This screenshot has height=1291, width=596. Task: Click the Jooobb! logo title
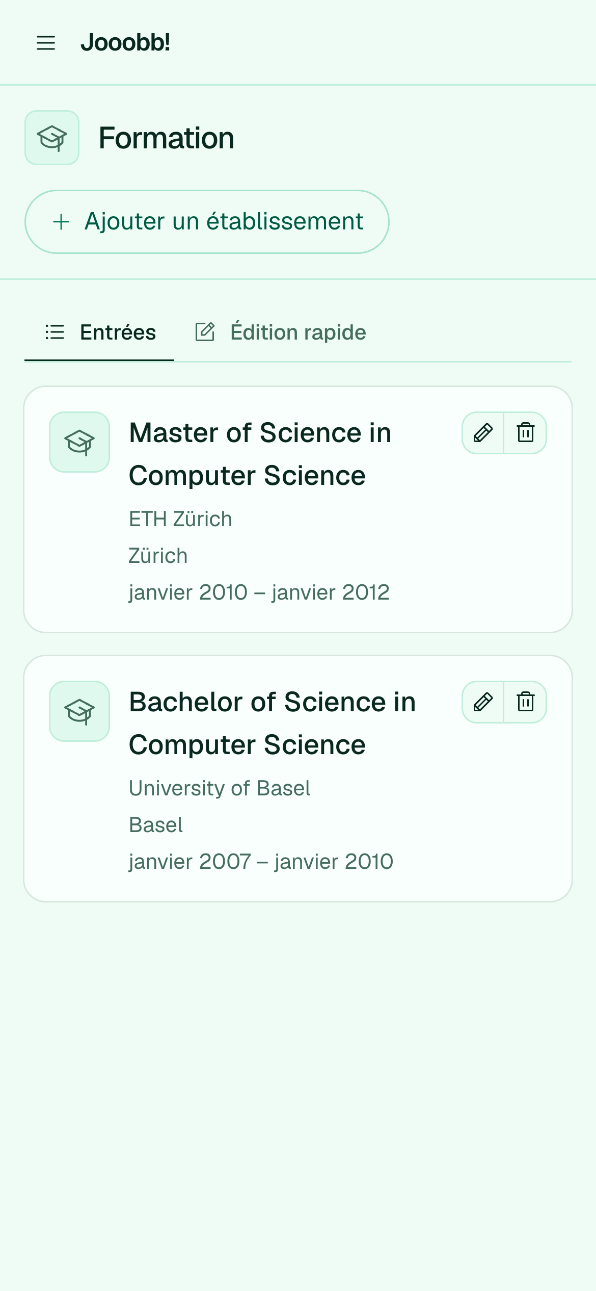tap(125, 43)
